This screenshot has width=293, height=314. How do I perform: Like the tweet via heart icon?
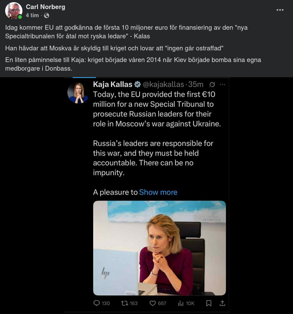(153, 303)
